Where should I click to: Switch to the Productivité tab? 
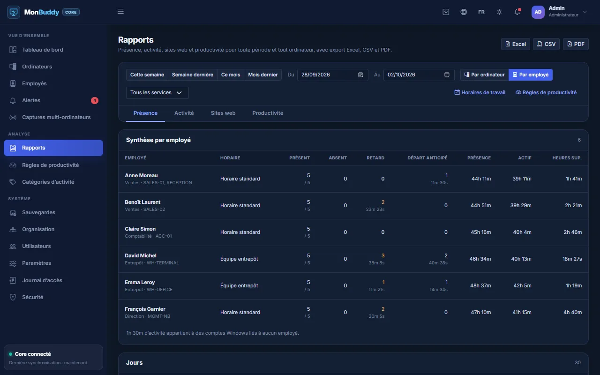click(268, 113)
